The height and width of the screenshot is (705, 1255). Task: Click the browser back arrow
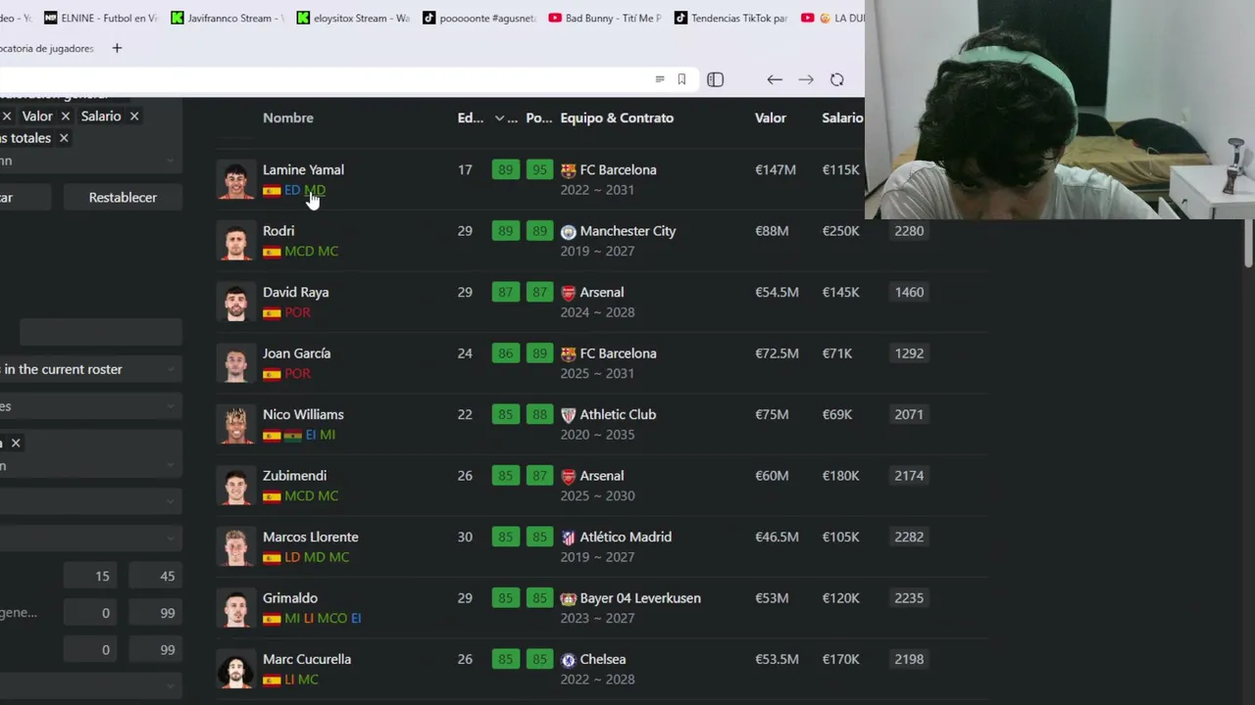pyautogui.click(x=775, y=79)
